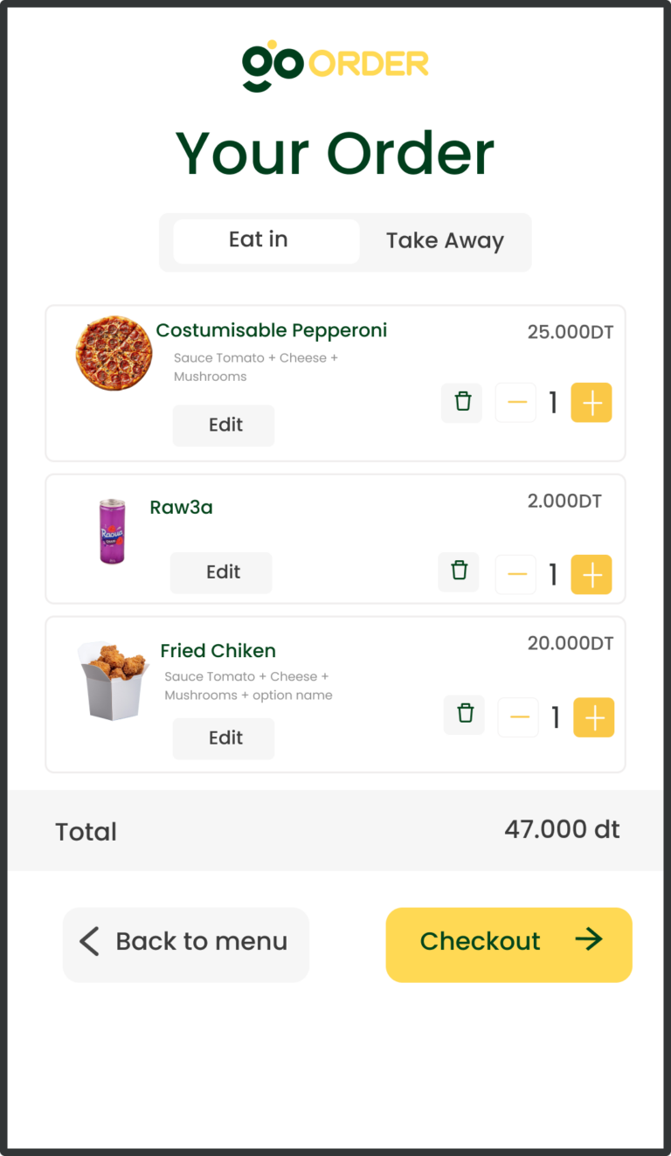Reduce Raw3a quantity with minus button
The width and height of the screenshot is (671, 1156).
click(516, 574)
